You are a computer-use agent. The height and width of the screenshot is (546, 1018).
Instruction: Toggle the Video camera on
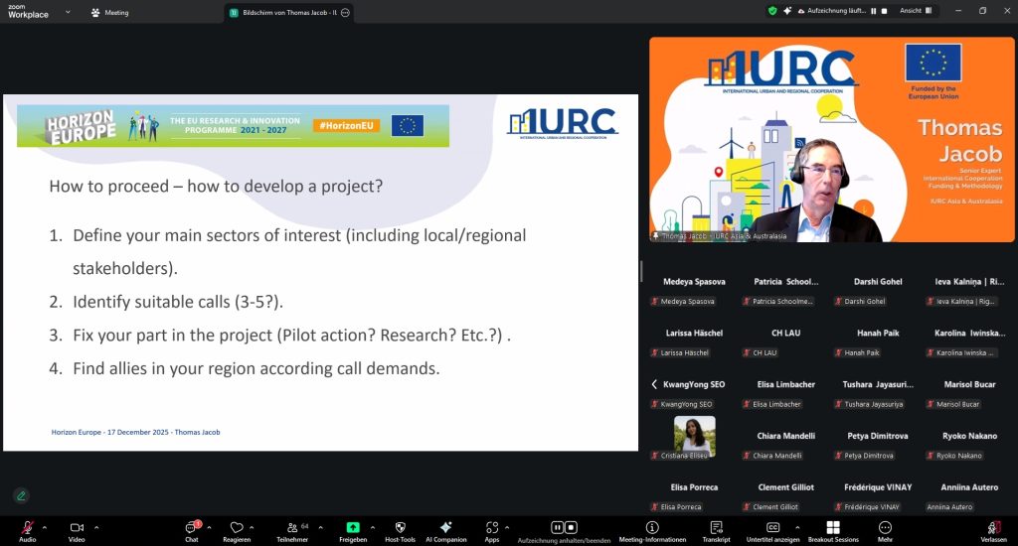[x=77, y=527]
